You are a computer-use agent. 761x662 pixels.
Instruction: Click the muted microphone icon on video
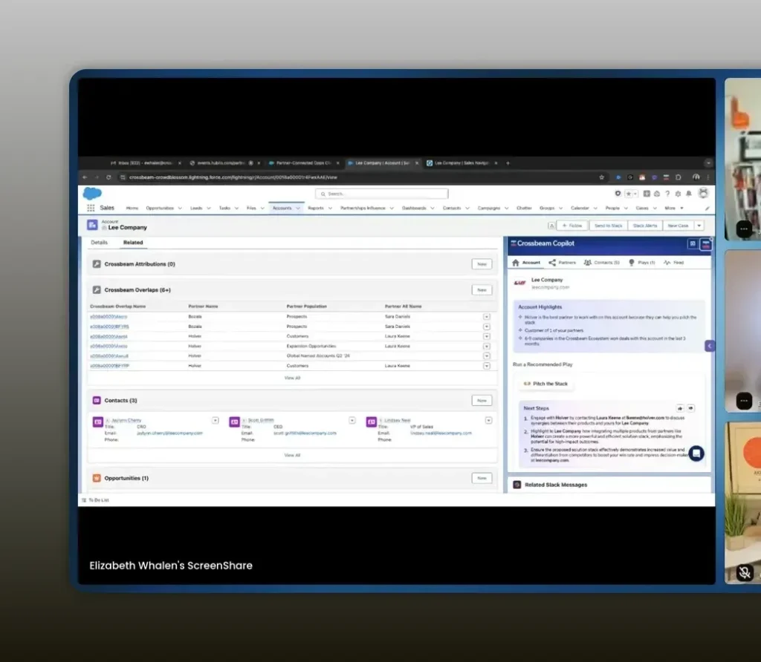pyautogui.click(x=745, y=572)
